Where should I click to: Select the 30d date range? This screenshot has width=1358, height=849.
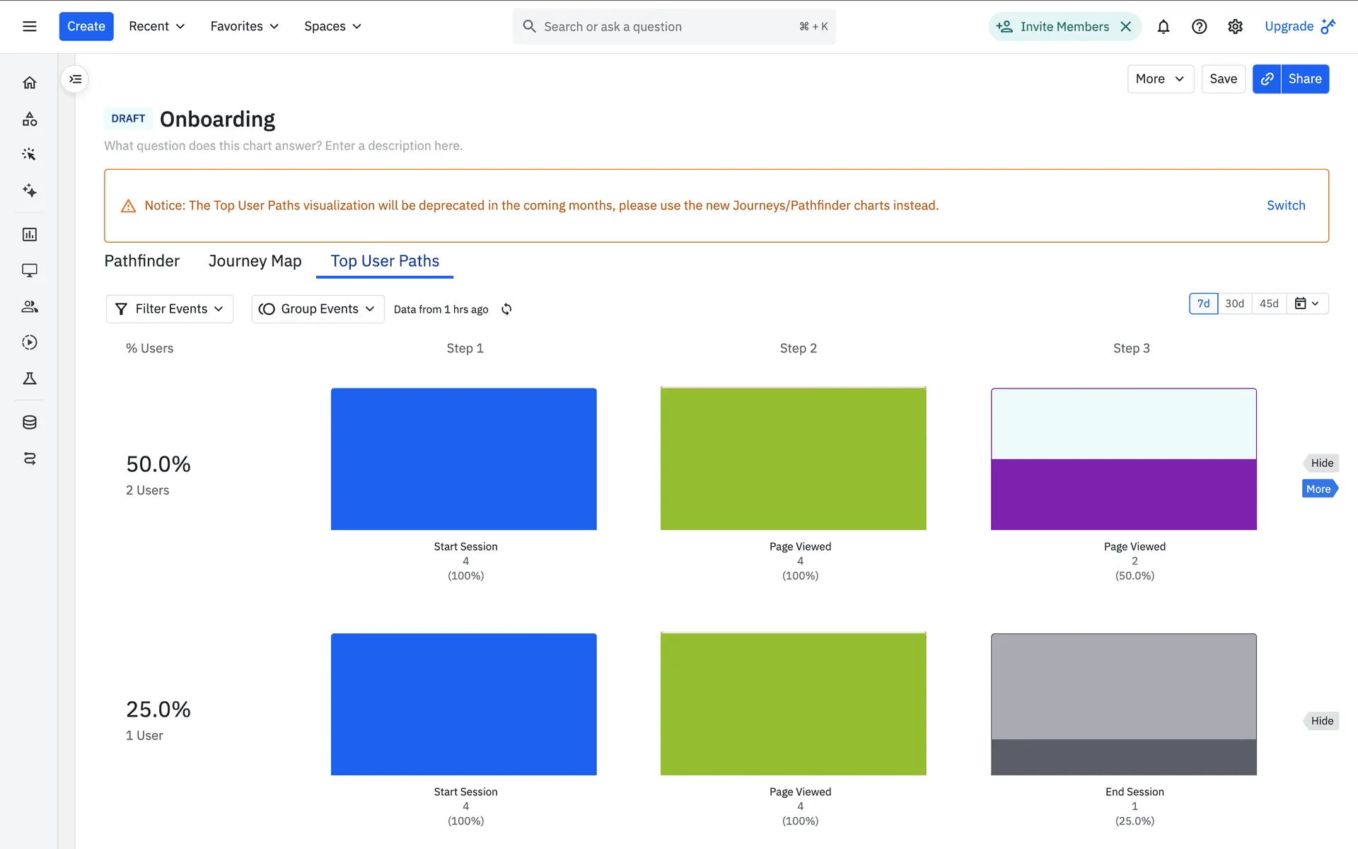[1234, 304]
